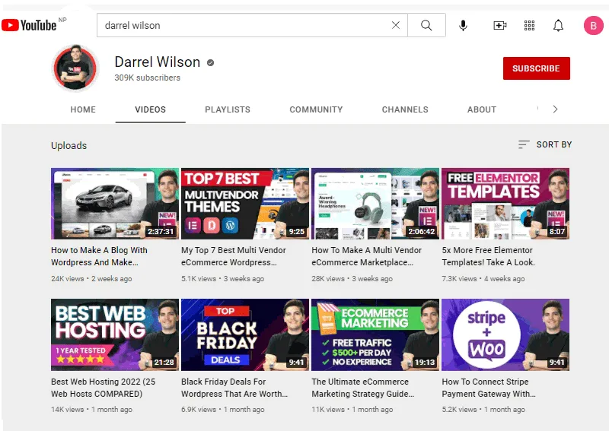Click the 9:25 duration badge
The image size is (609, 431).
(x=296, y=232)
